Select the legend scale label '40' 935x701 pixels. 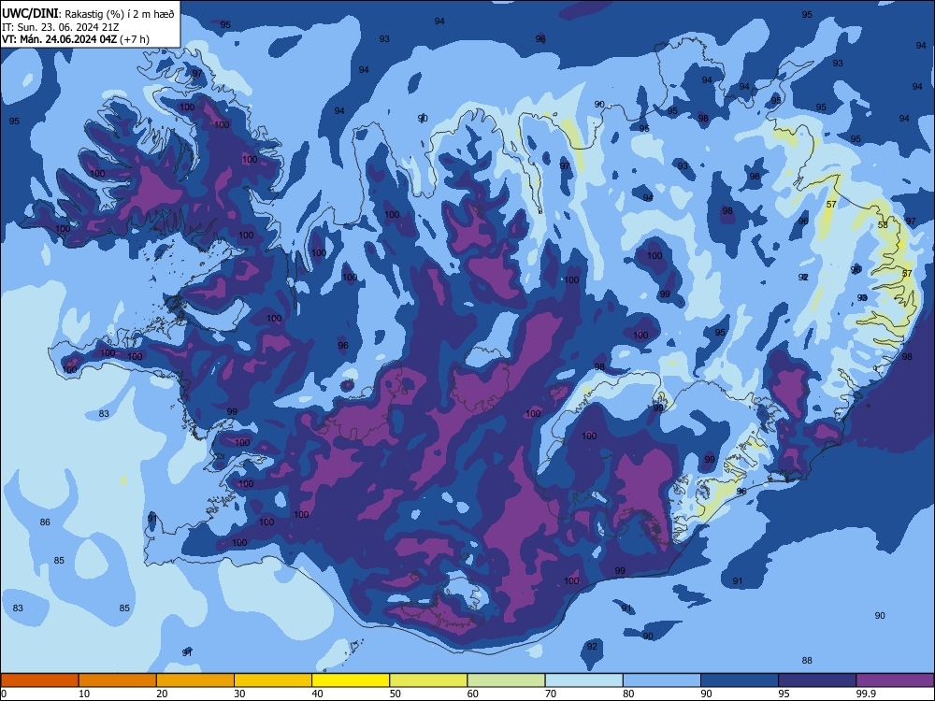tap(317, 694)
